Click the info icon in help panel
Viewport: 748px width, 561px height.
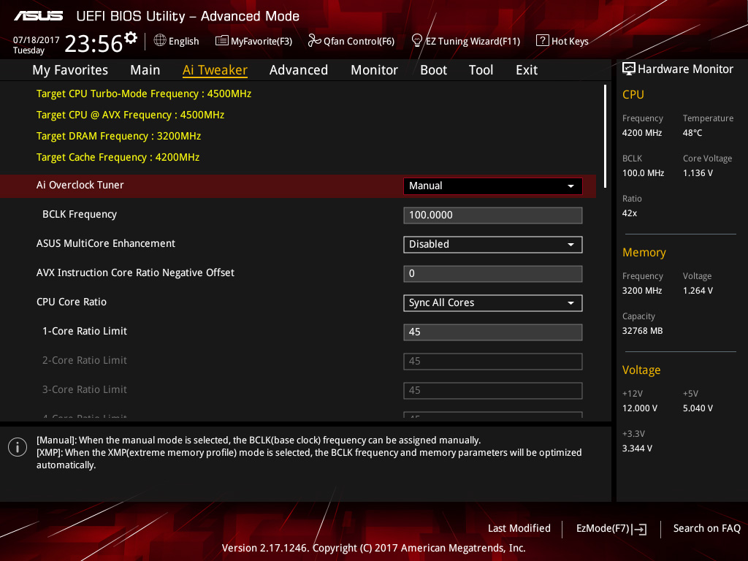click(18, 447)
